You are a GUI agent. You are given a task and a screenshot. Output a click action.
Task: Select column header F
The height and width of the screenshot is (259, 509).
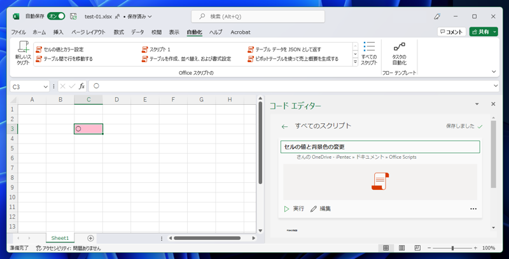pyautogui.click(x=173, y=100)
